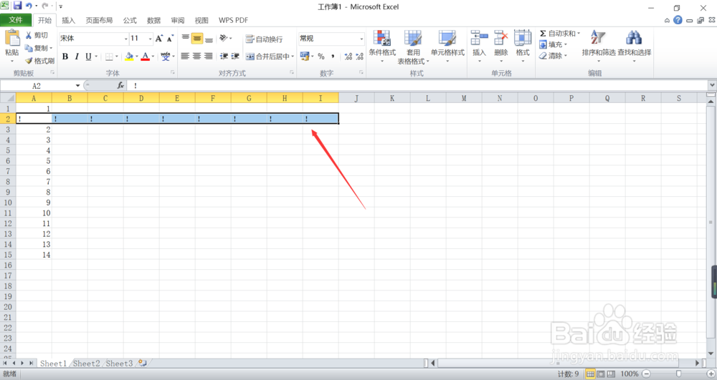Viewport: 717px width, 380px height.
Task: Click the decrease decimal icon
Action: (x=360, y=56)
